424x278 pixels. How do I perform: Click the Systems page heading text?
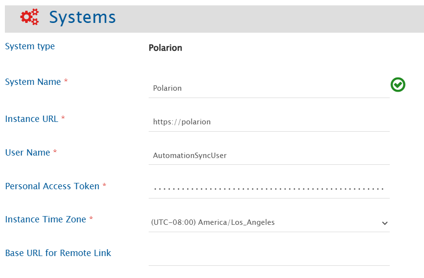coord(82,18)
